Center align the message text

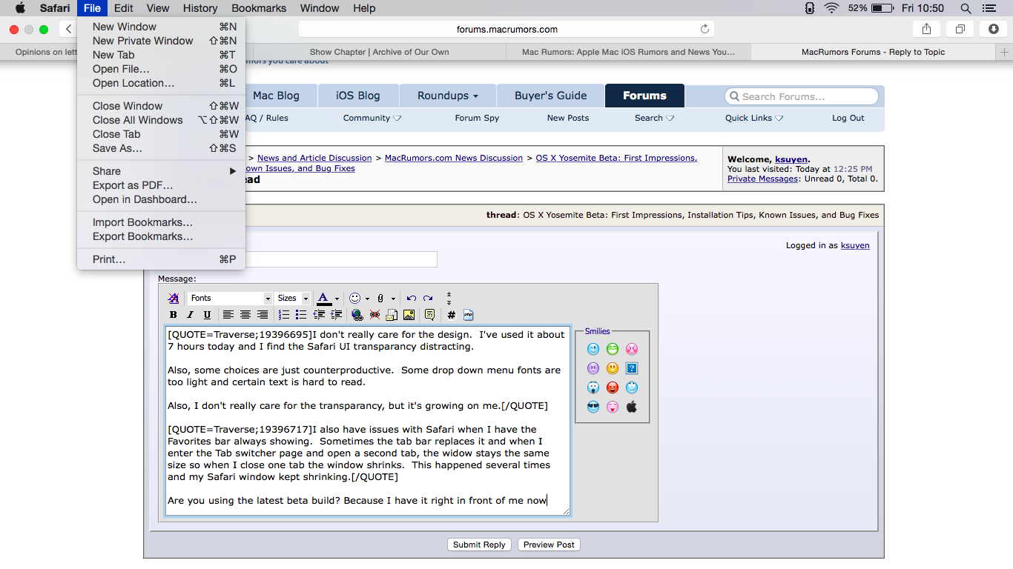(x=245, y=315)
